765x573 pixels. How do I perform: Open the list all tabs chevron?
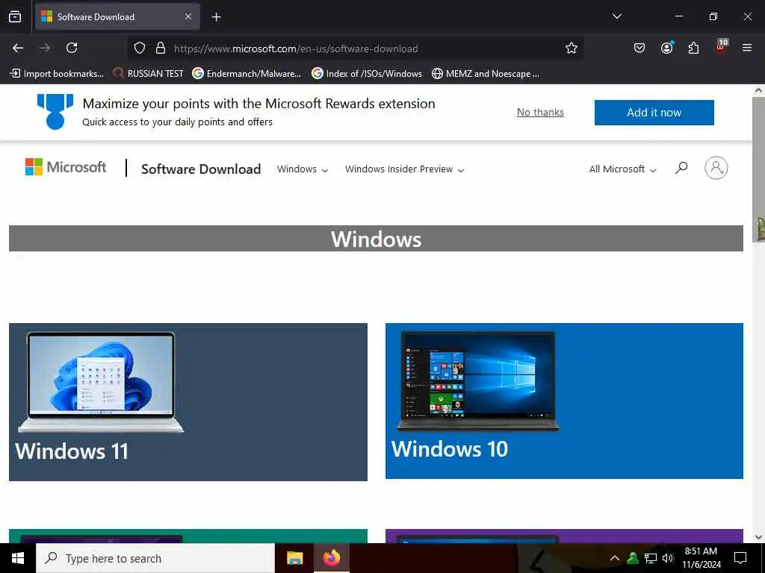616,16
